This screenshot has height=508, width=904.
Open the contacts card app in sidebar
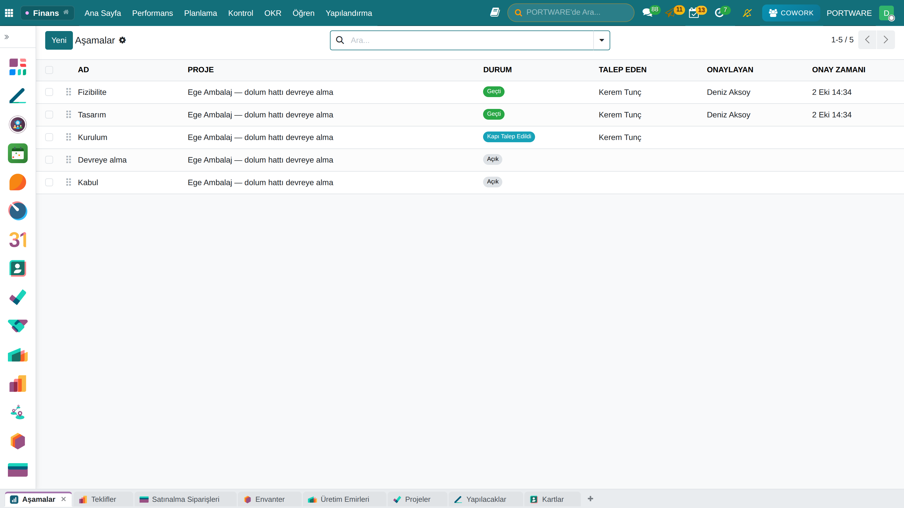(x=18, y=269)
